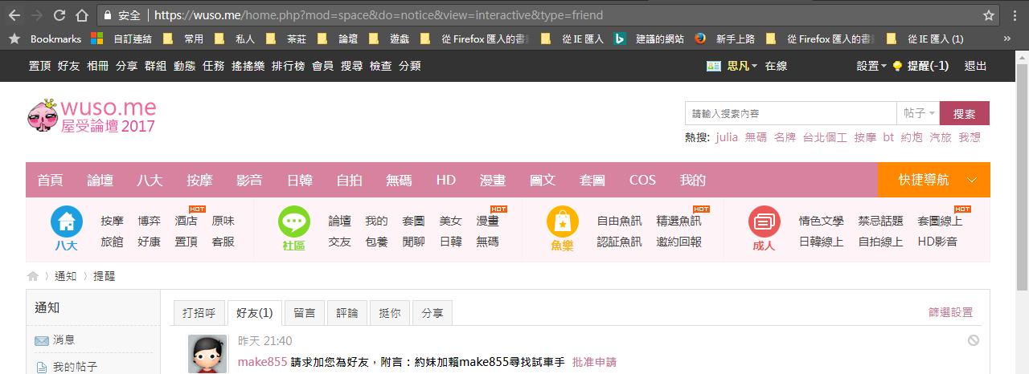The height and width of the screenshot is (374, 1029).
Task: Open the 帖子 search type dropdown
Action: 919,113
